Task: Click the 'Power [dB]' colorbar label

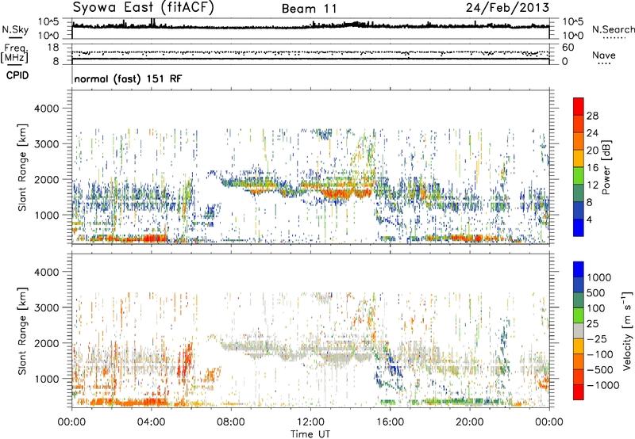Action: [606, 167]
